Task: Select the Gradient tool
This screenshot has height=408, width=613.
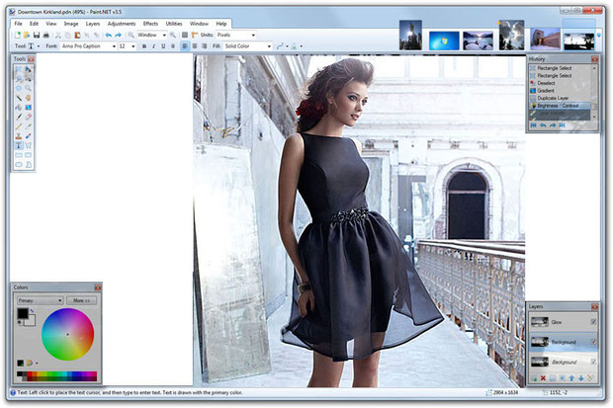Action: click(28, 107)
